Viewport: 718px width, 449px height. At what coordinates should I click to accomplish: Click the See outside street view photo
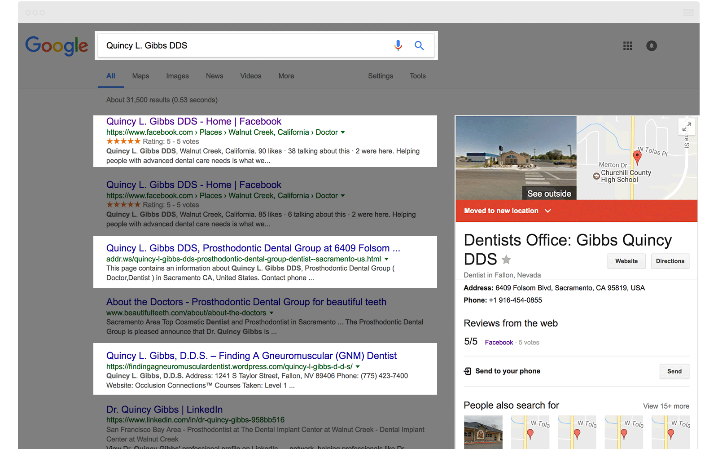coord(516,158)
